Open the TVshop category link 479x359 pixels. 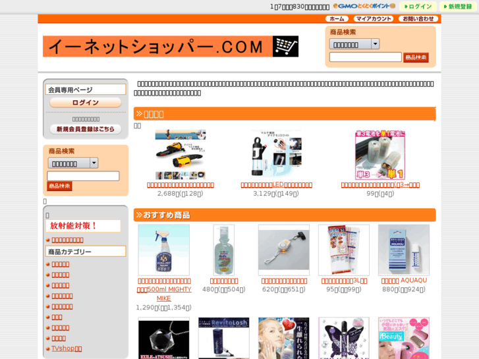pyautogui.click(x=67, y=348)
